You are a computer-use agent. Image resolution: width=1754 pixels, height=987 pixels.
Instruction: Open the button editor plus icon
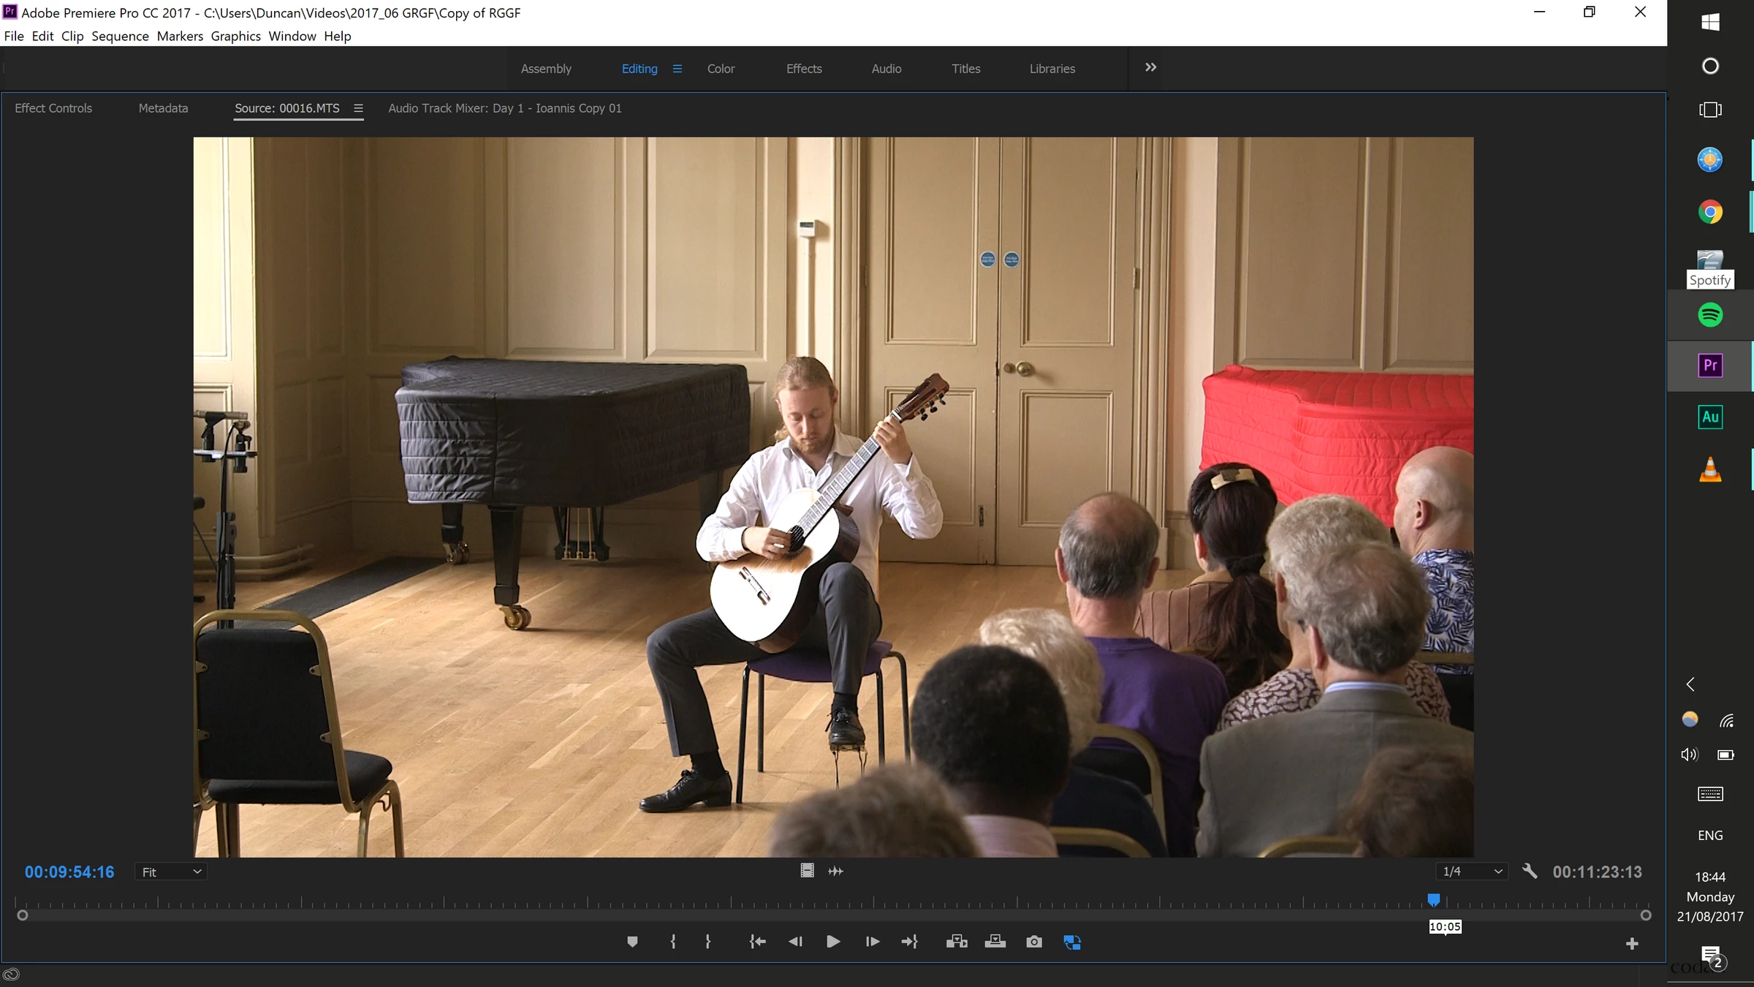pos(1631,944)
